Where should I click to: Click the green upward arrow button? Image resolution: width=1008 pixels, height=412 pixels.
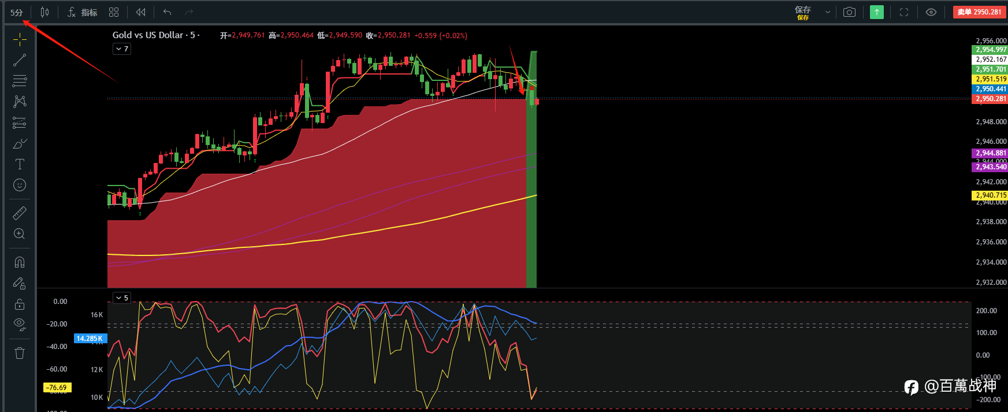877,12
